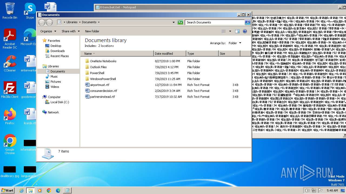Open the Skype desktop shortcut
The image size is (346, 194).
pyautogui.click(x=30, y=11)
